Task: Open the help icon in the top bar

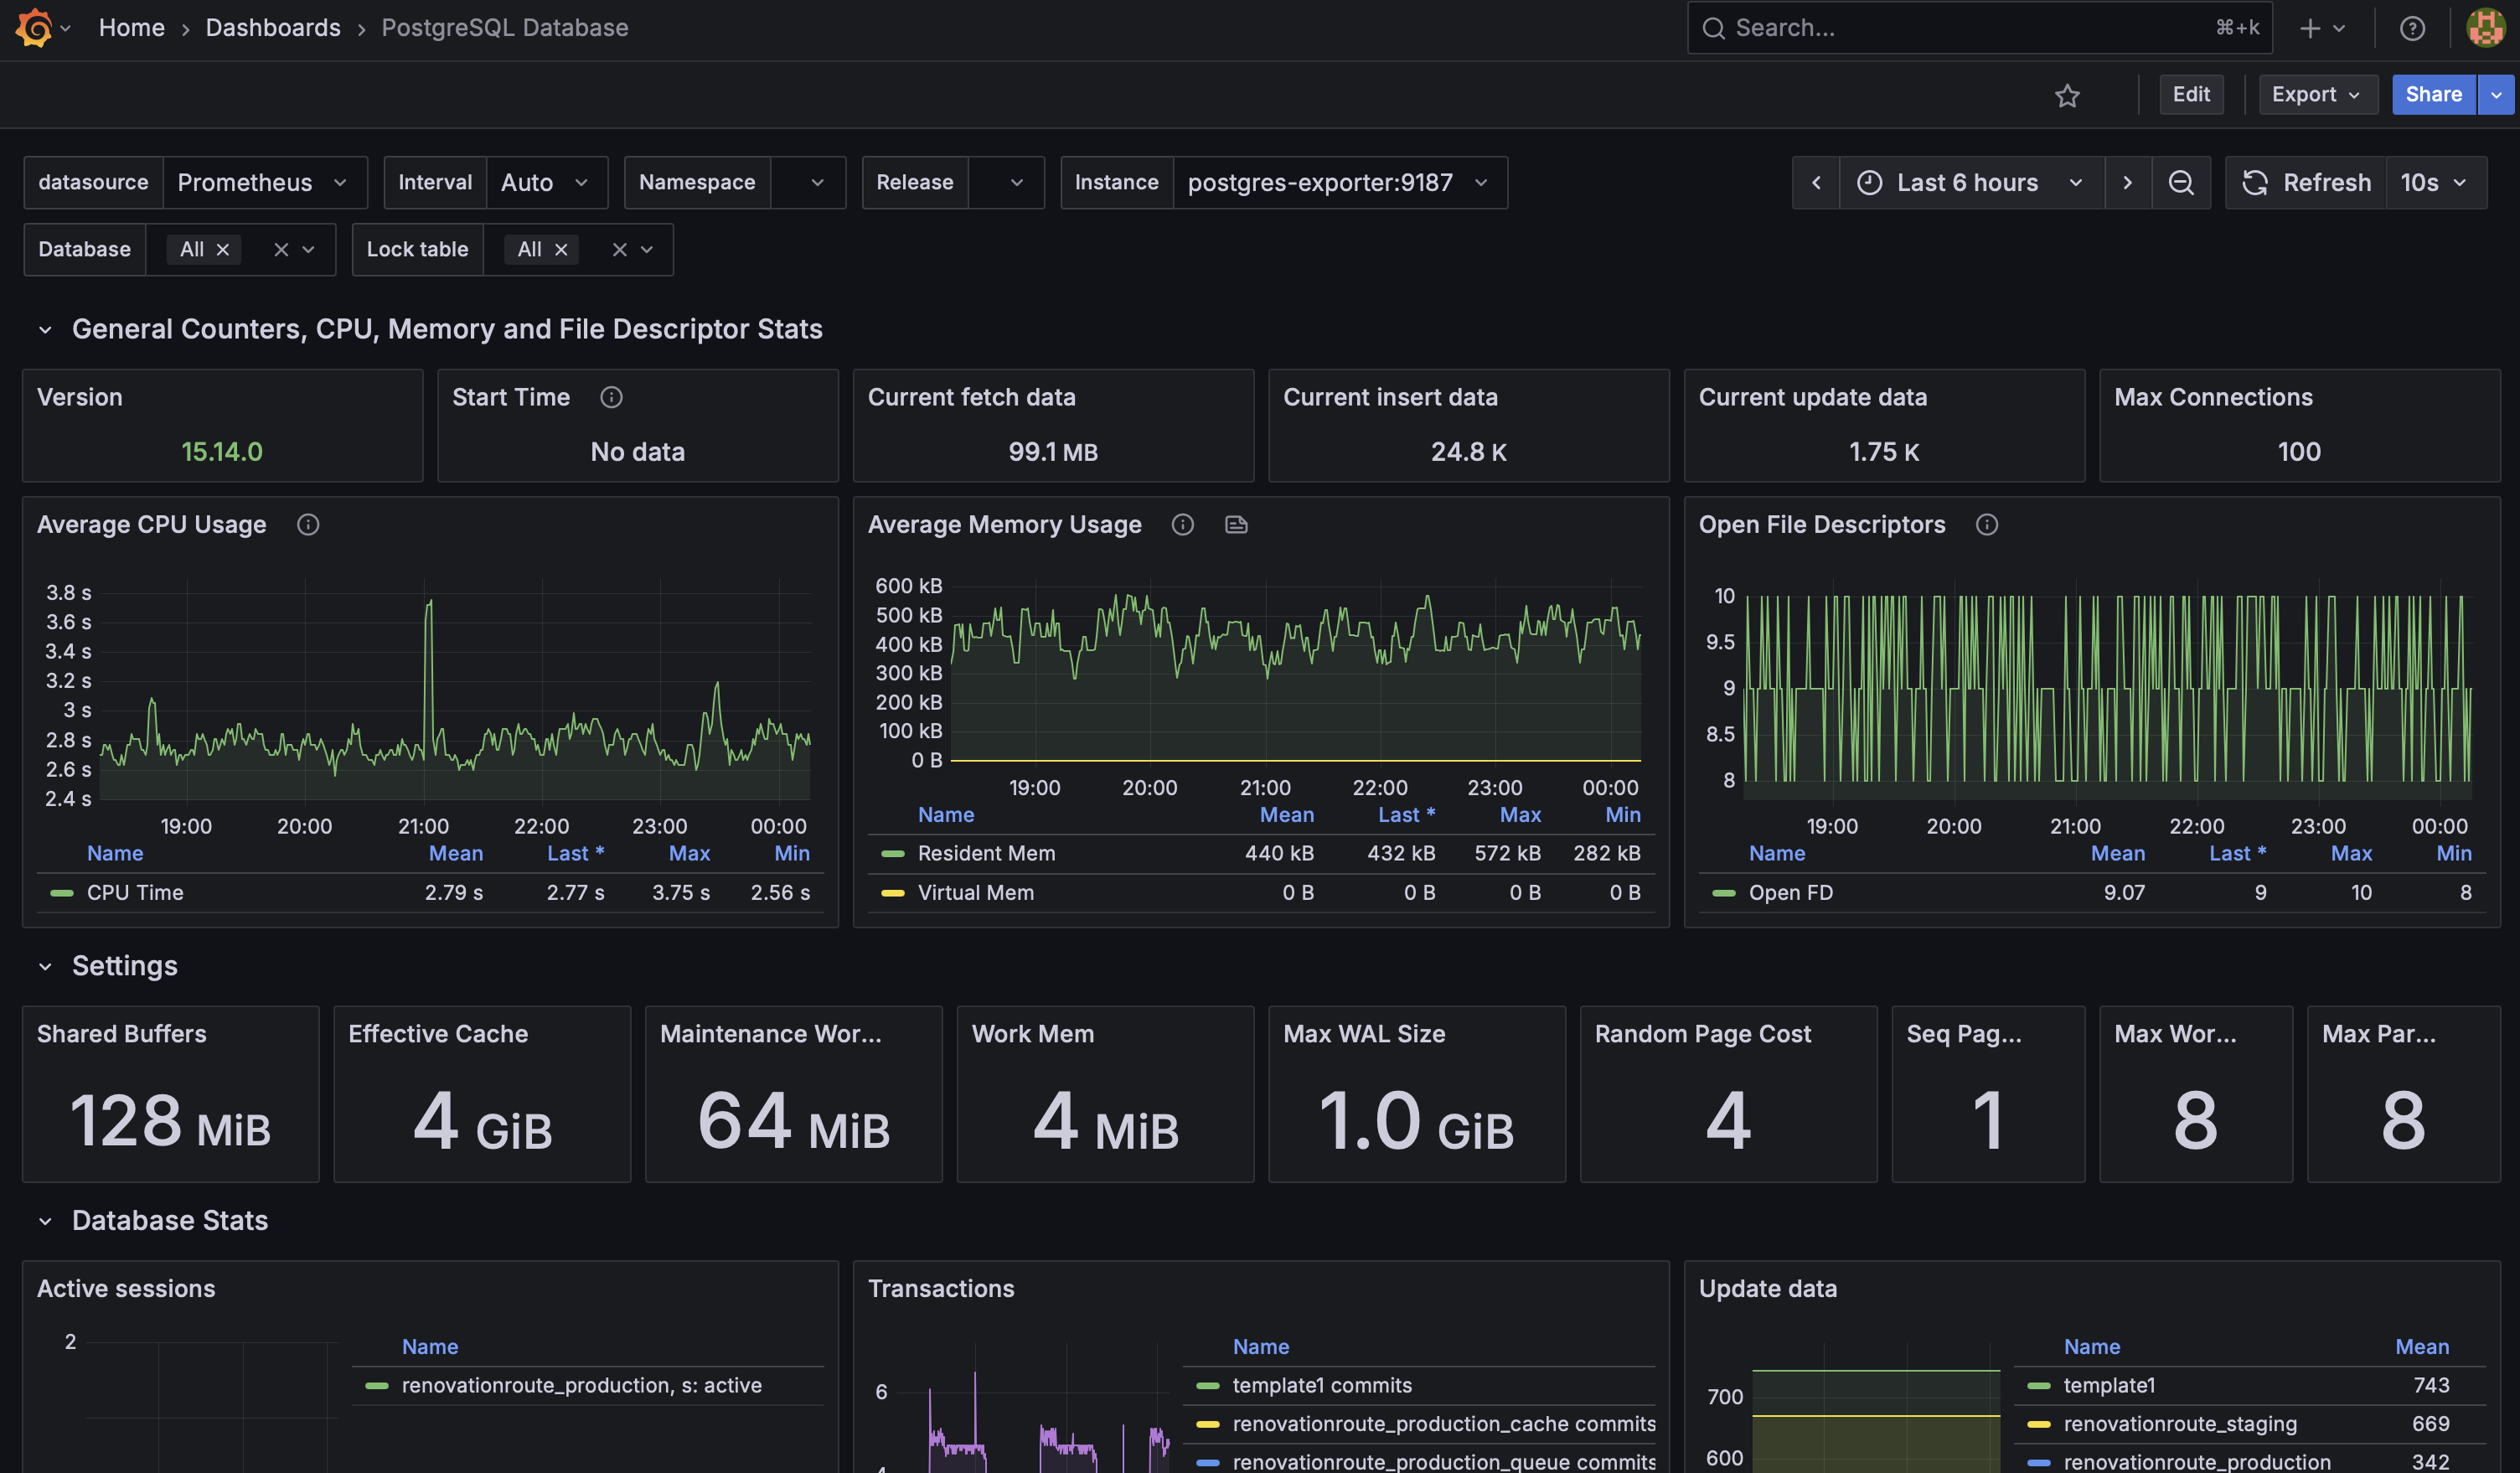Action: pyautogui.click(x=2413, y=28)
